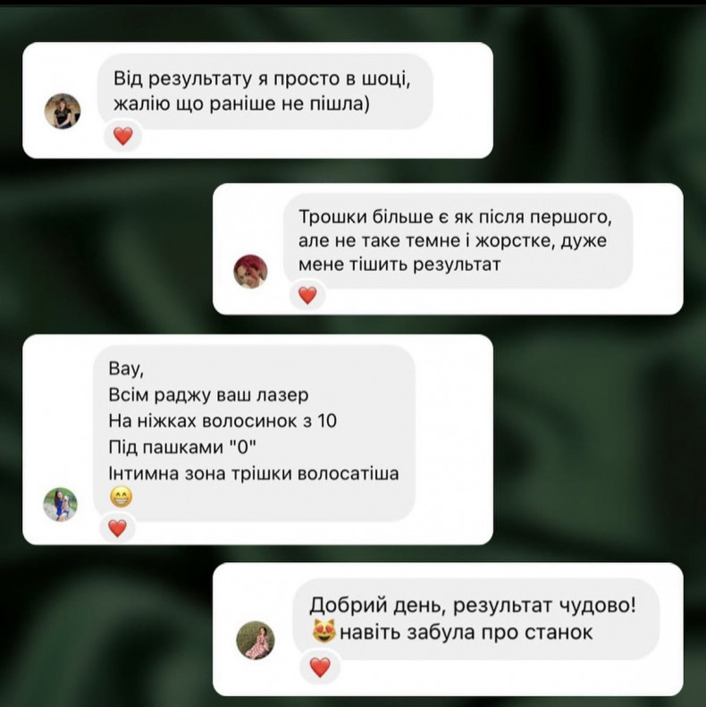This screenshot has width=706, height=707.
Task: Click heart-eyes cat emoji in last message
Action: [324, 631]
